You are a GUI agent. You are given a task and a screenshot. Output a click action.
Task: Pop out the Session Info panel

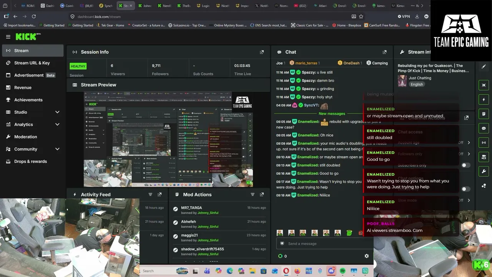262,52
